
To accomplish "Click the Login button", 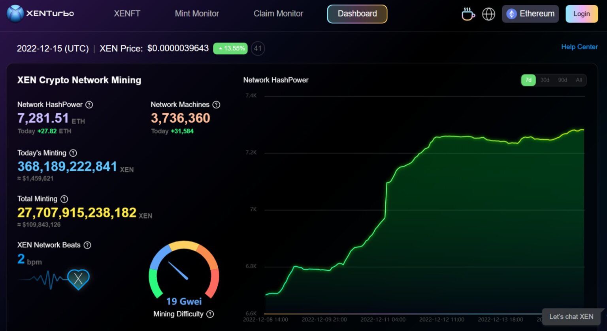I will click(581, 14).
